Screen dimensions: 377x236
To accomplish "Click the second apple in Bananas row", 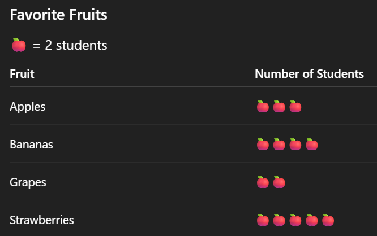I will (x=279, y=145).
